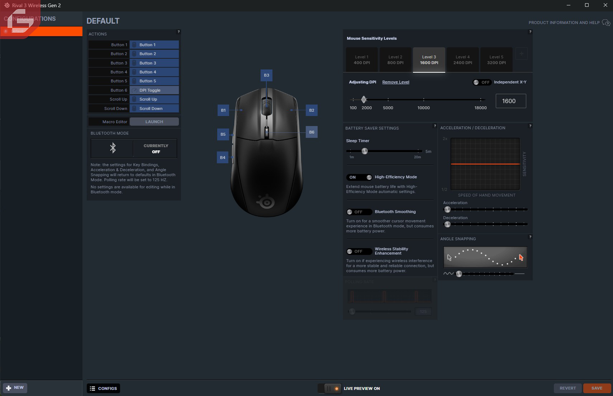Click the B3 scroll wheel label
The width and height of the screenshot is (613, 396).
coord(266,75)
